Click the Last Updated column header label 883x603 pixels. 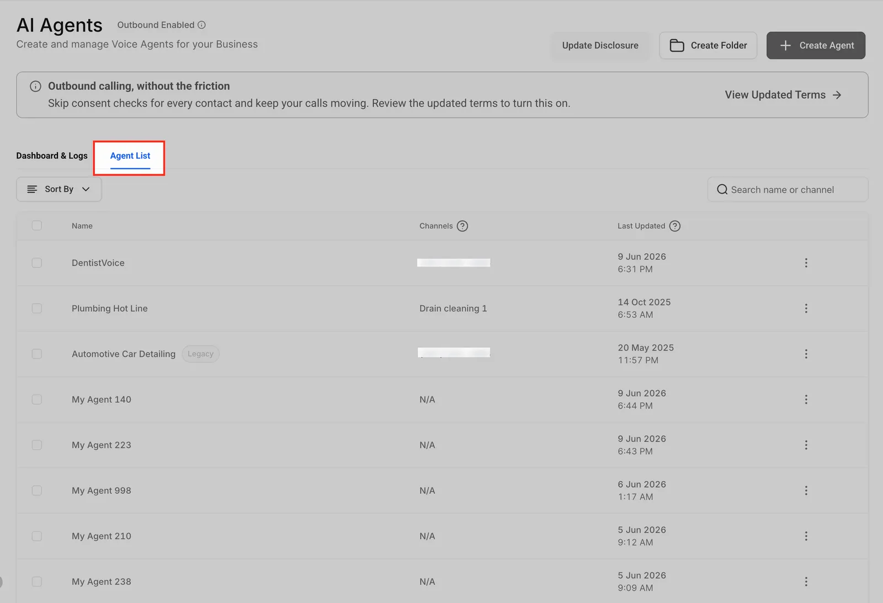click(x=641, y=226)
